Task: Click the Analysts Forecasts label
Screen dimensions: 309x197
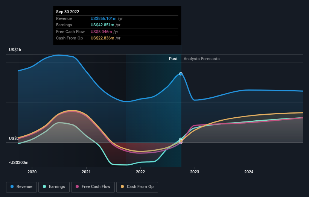Action: tap(202, 59)
